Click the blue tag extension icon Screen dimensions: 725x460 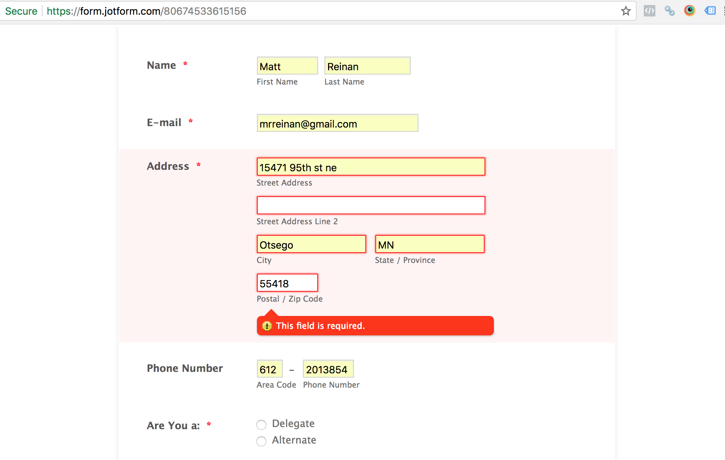click(x=710, y=11)
